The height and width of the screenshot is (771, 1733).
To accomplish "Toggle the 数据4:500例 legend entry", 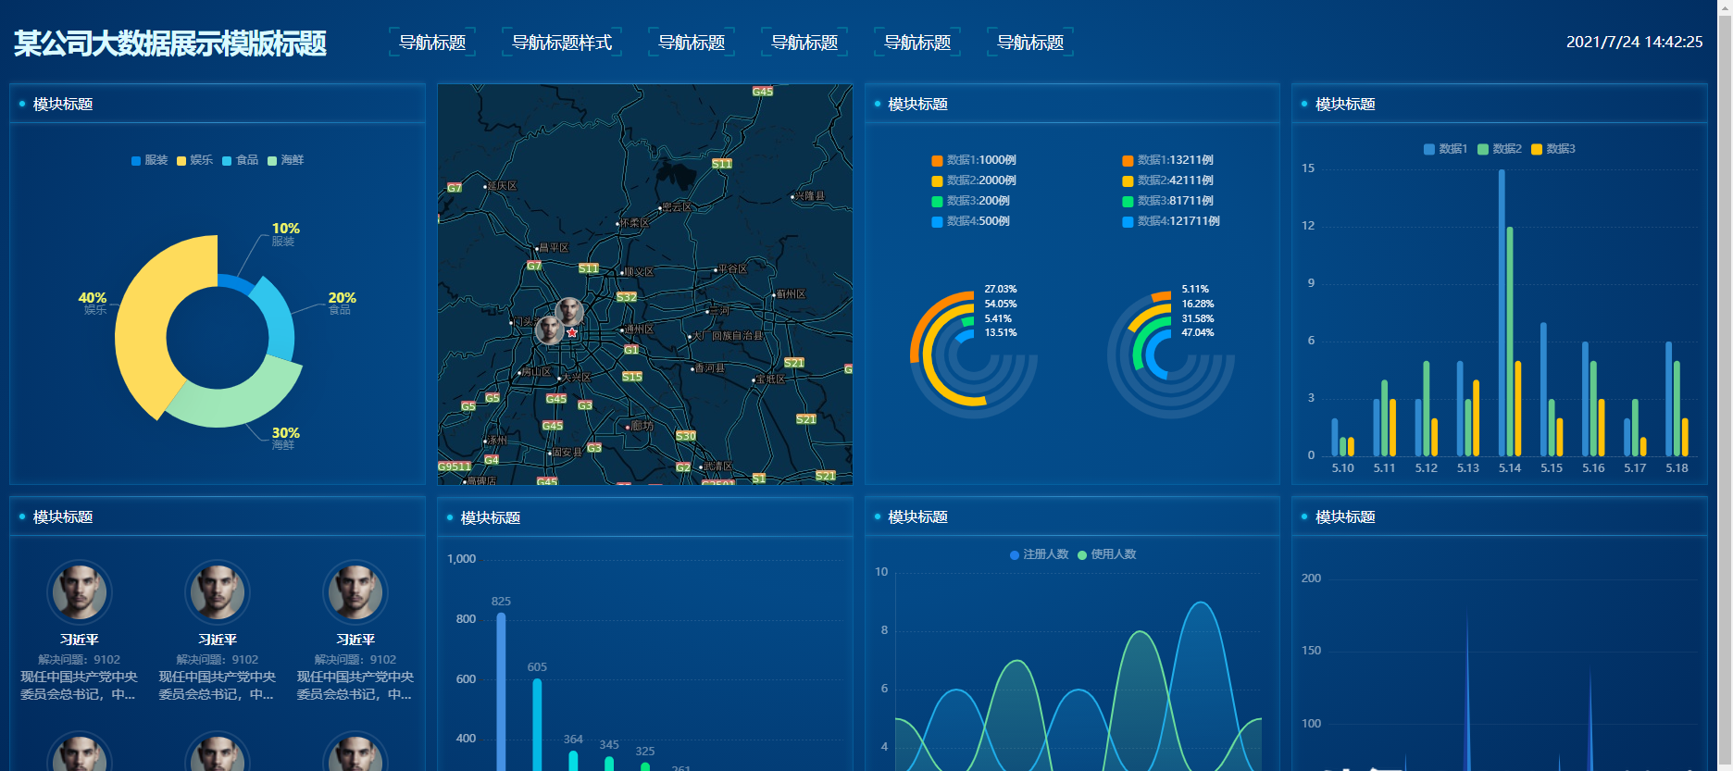I will coord(971,221).
